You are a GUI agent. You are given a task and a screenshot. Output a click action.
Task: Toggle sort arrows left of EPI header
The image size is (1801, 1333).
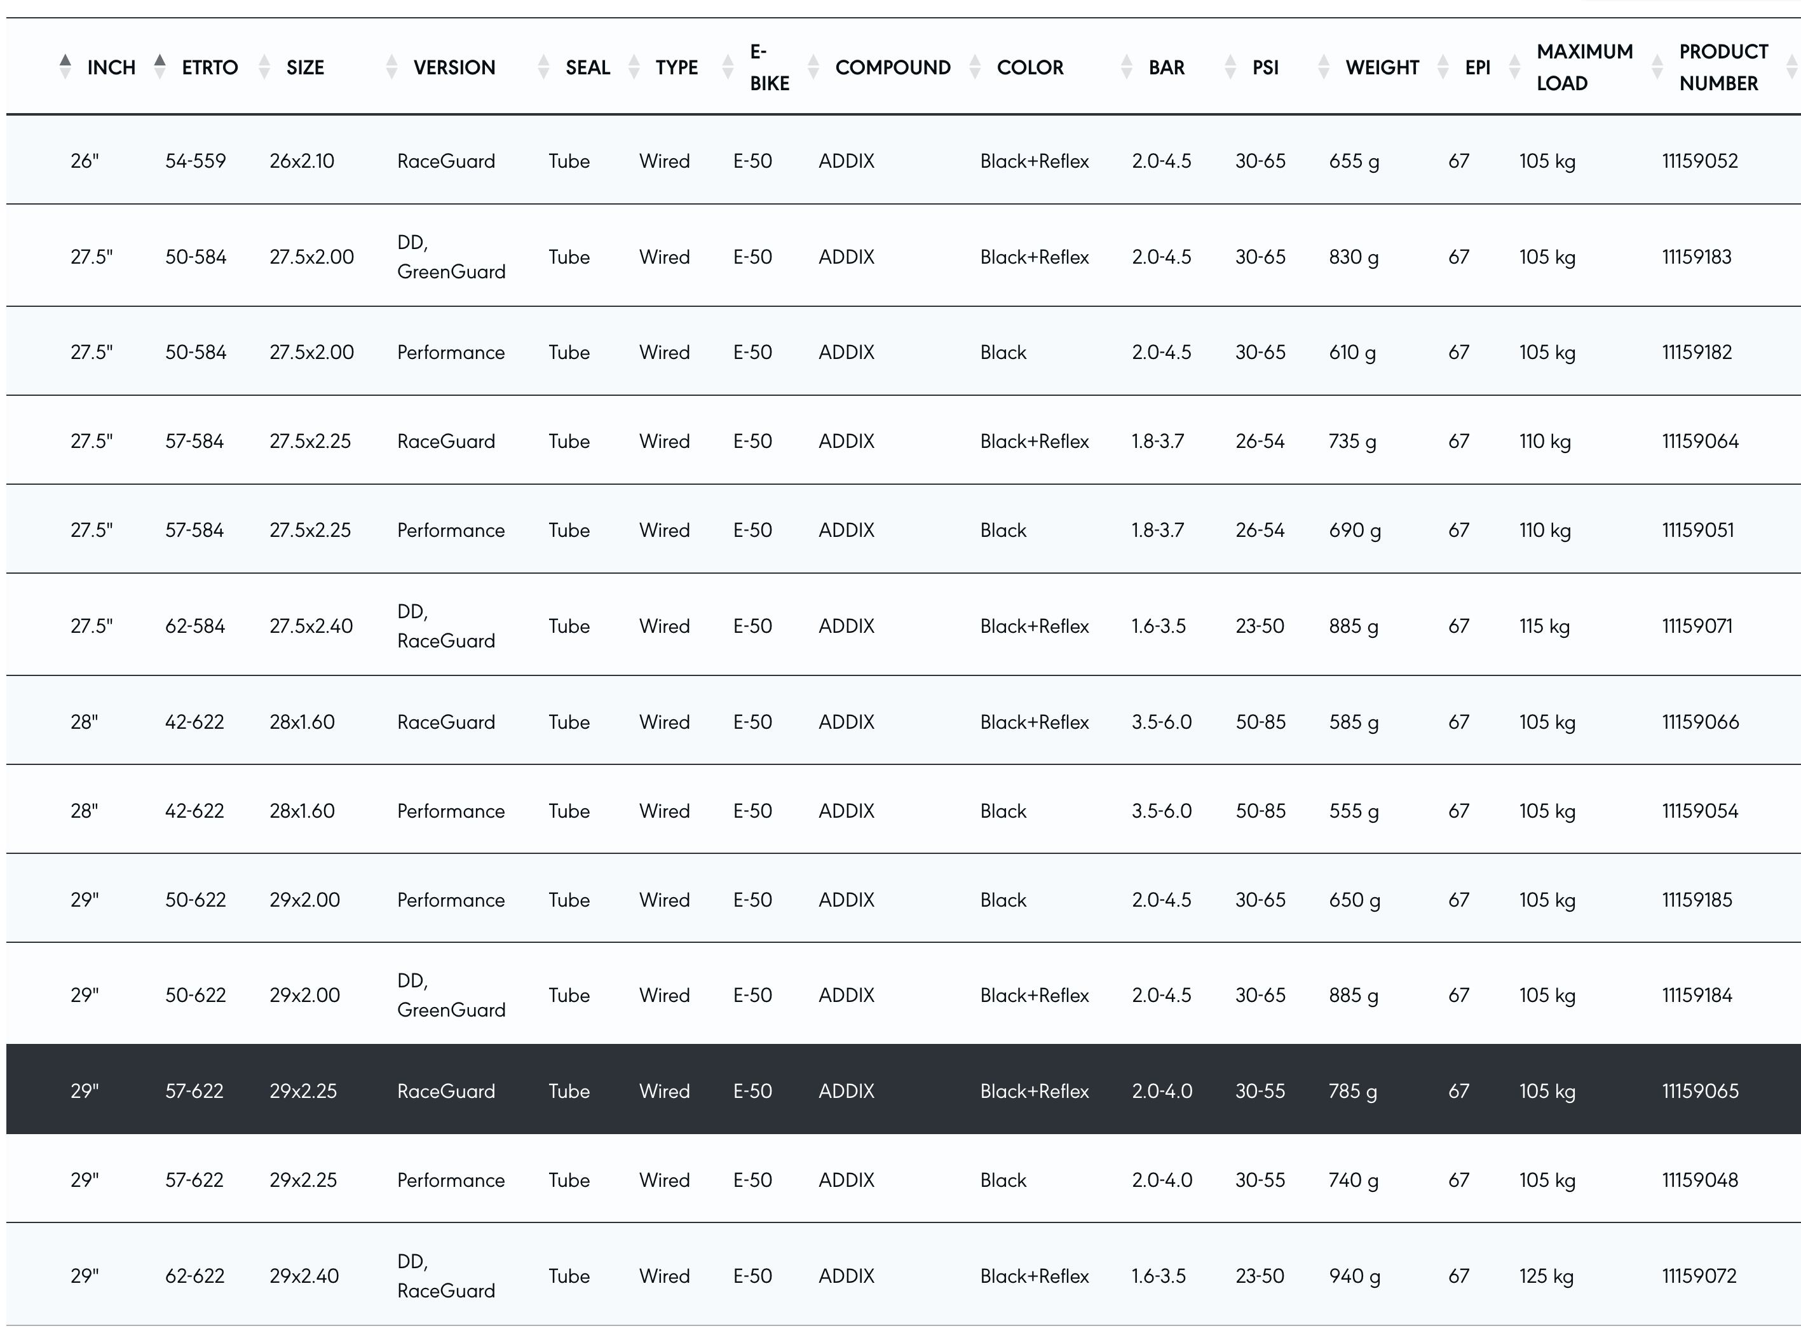(1443, 67)
